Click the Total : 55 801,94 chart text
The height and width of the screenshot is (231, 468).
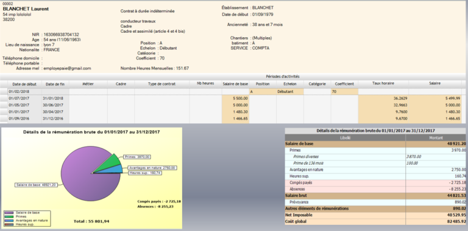(x=91, y=221)
